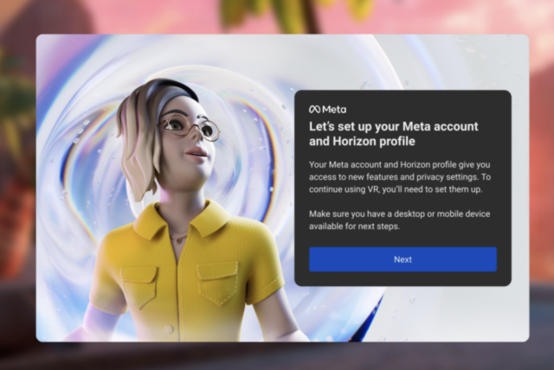Click the right pocket on yellow shirt

[216, 282]
